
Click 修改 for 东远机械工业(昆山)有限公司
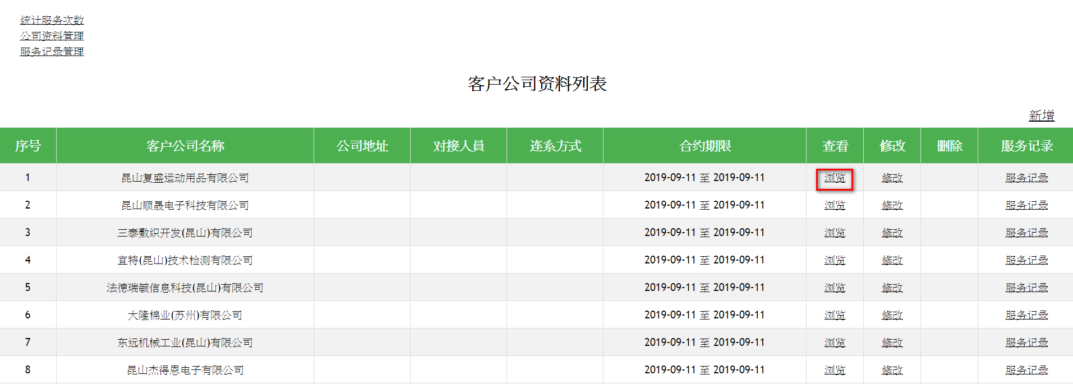(892, 343)
